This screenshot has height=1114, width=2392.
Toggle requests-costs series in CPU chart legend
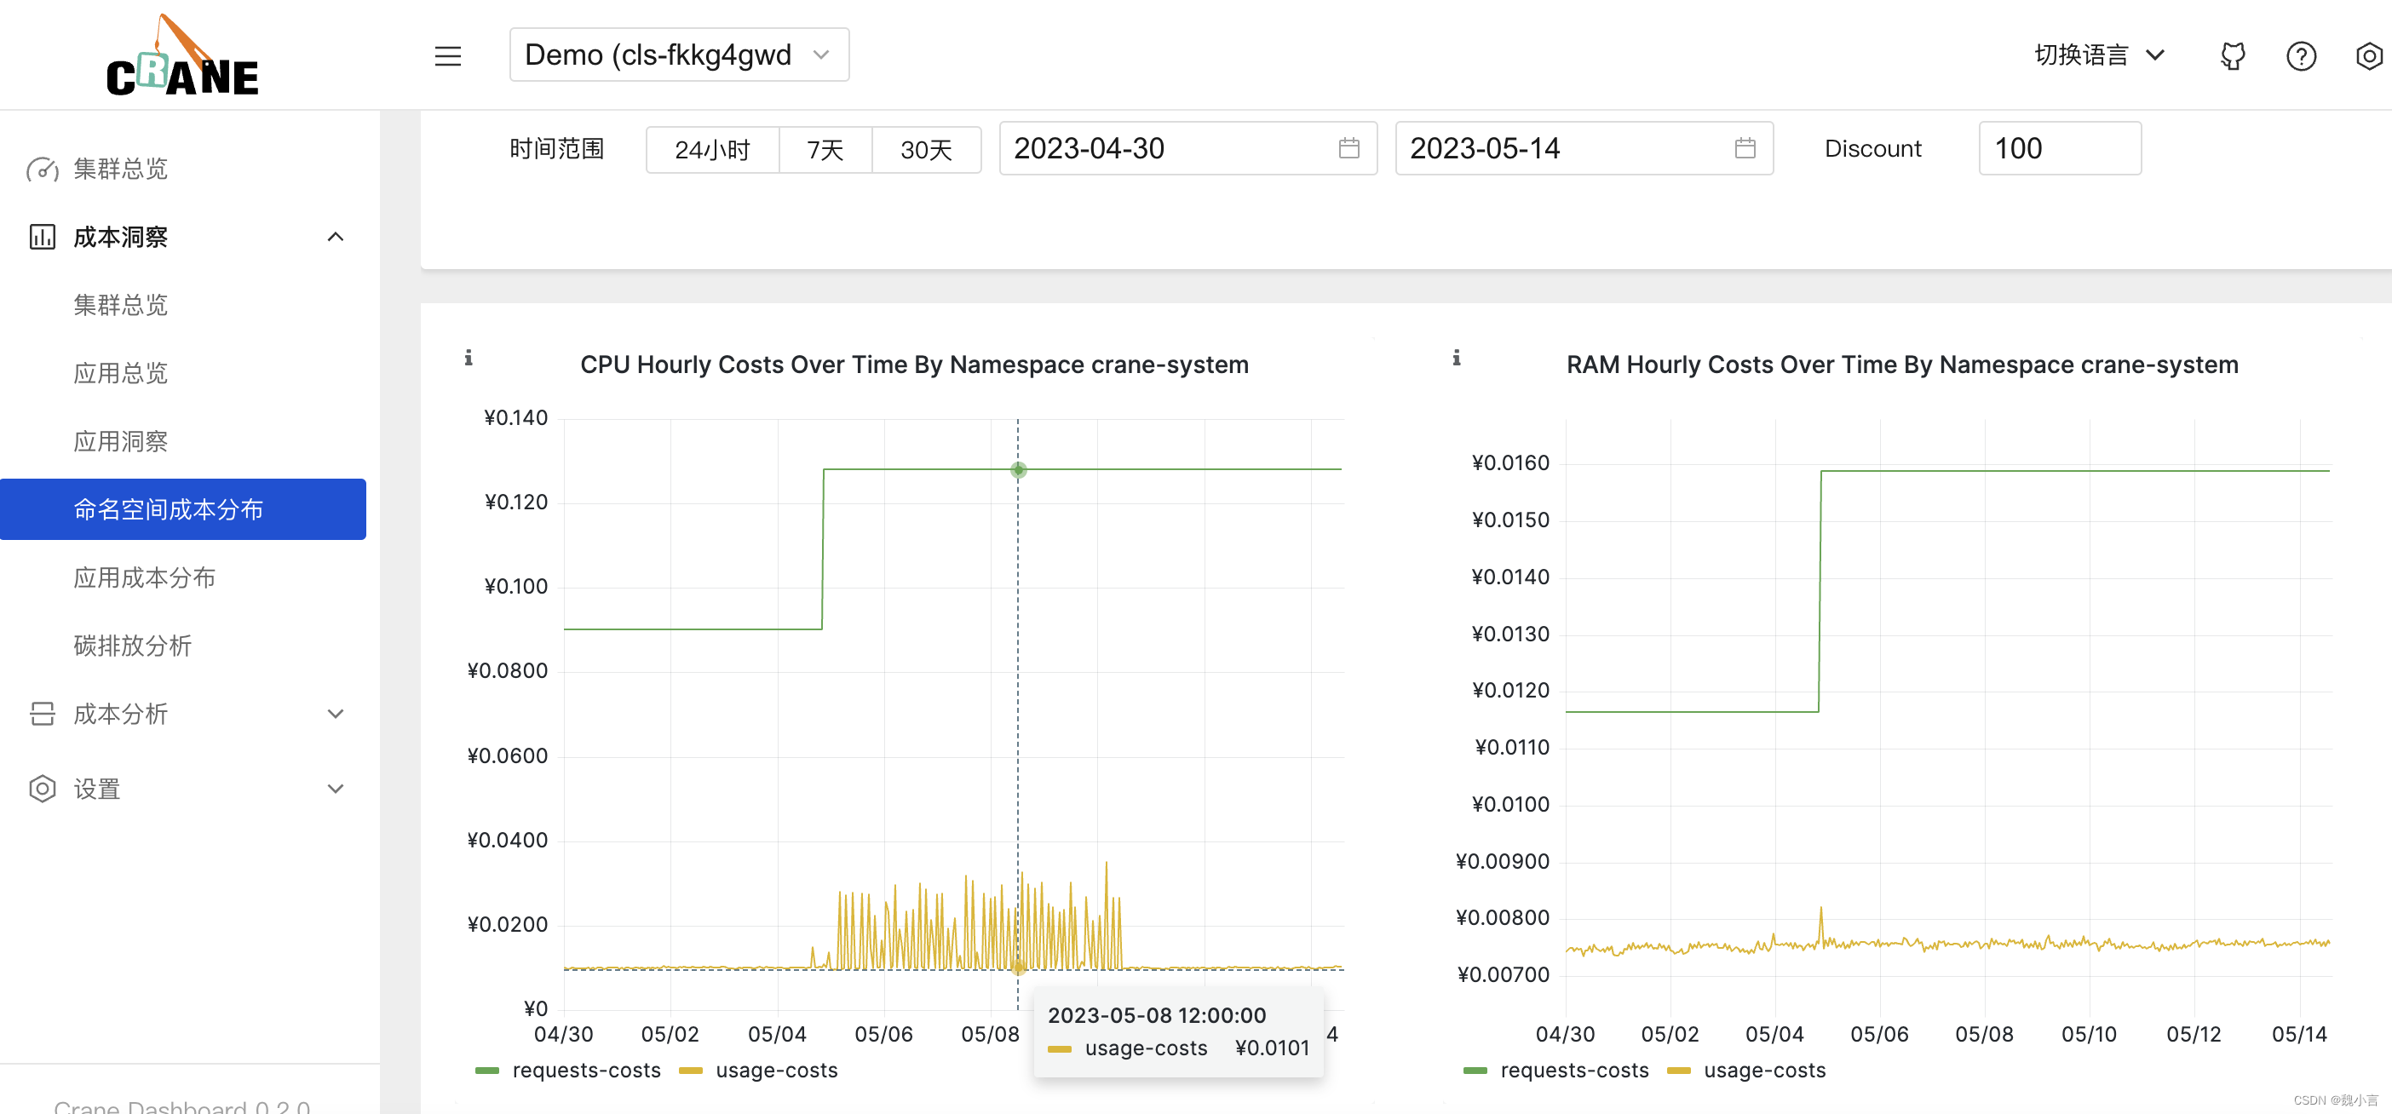point(567,1070)
